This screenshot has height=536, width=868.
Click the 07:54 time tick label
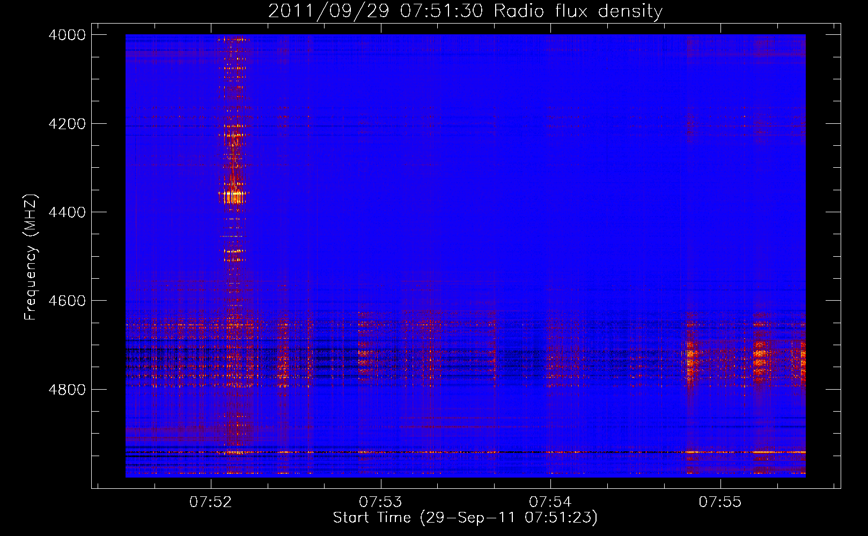click(550, 502)
